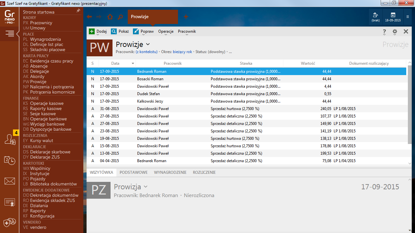
Task: Open the envelope messages icon in sidebar
Action: point(9,181)
